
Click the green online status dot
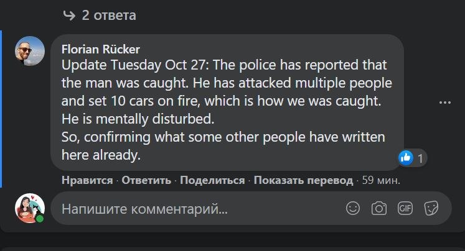(40, 219)
